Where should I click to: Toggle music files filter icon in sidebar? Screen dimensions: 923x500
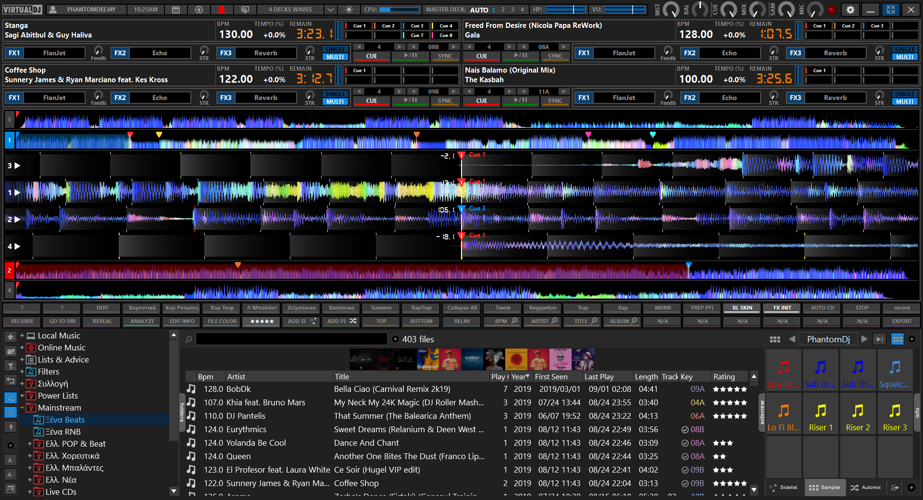click(x=11, y=398)
